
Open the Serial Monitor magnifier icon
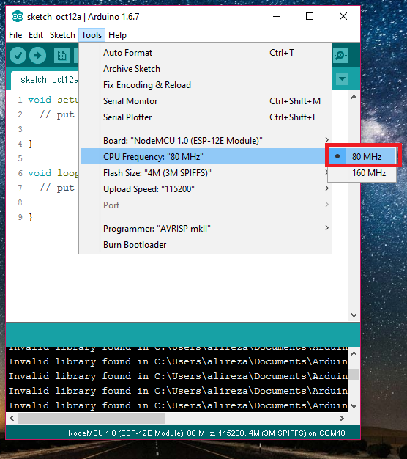click(x=340, y=55)
